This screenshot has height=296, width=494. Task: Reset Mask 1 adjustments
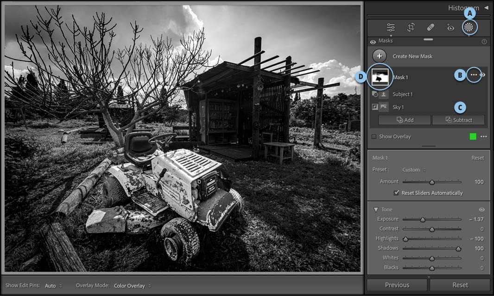(x=478, y=158)
